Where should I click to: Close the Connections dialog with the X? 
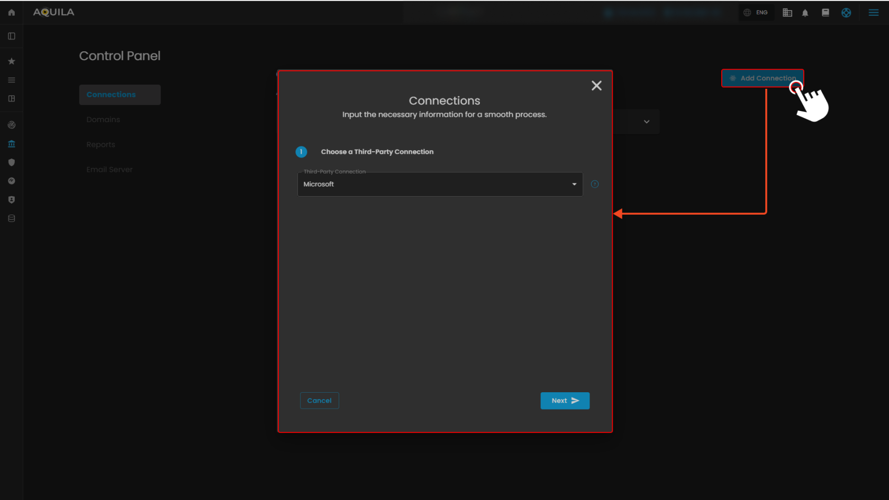(x=596, y=86)
